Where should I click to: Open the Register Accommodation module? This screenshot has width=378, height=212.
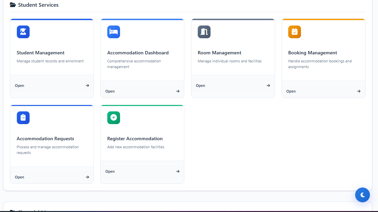click(x=110, y=171)
